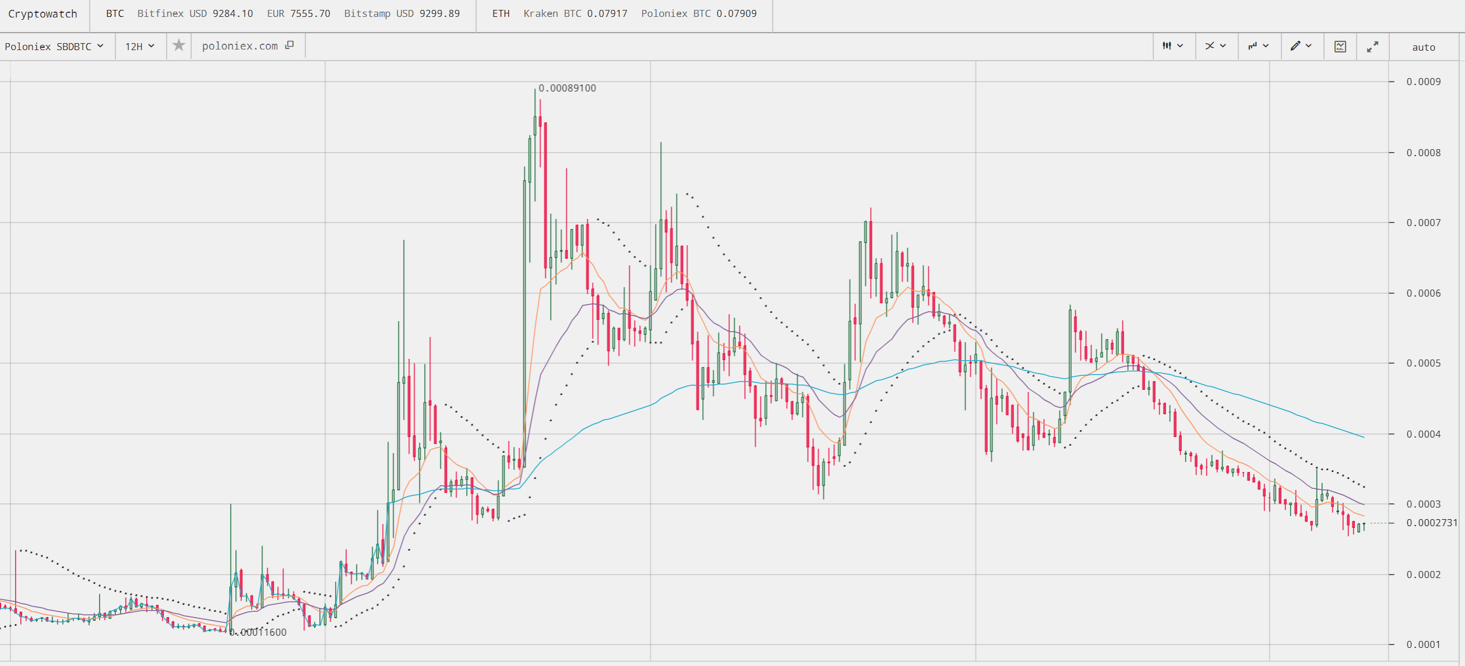Click the 0.0007 price axis label
Viewport: 1465px width, 666px height.
point(1423,223)
